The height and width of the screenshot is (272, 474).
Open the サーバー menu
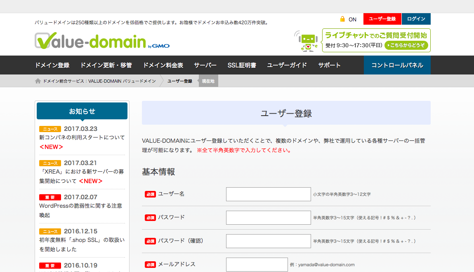pyautogui.click(x=205, y=65)
